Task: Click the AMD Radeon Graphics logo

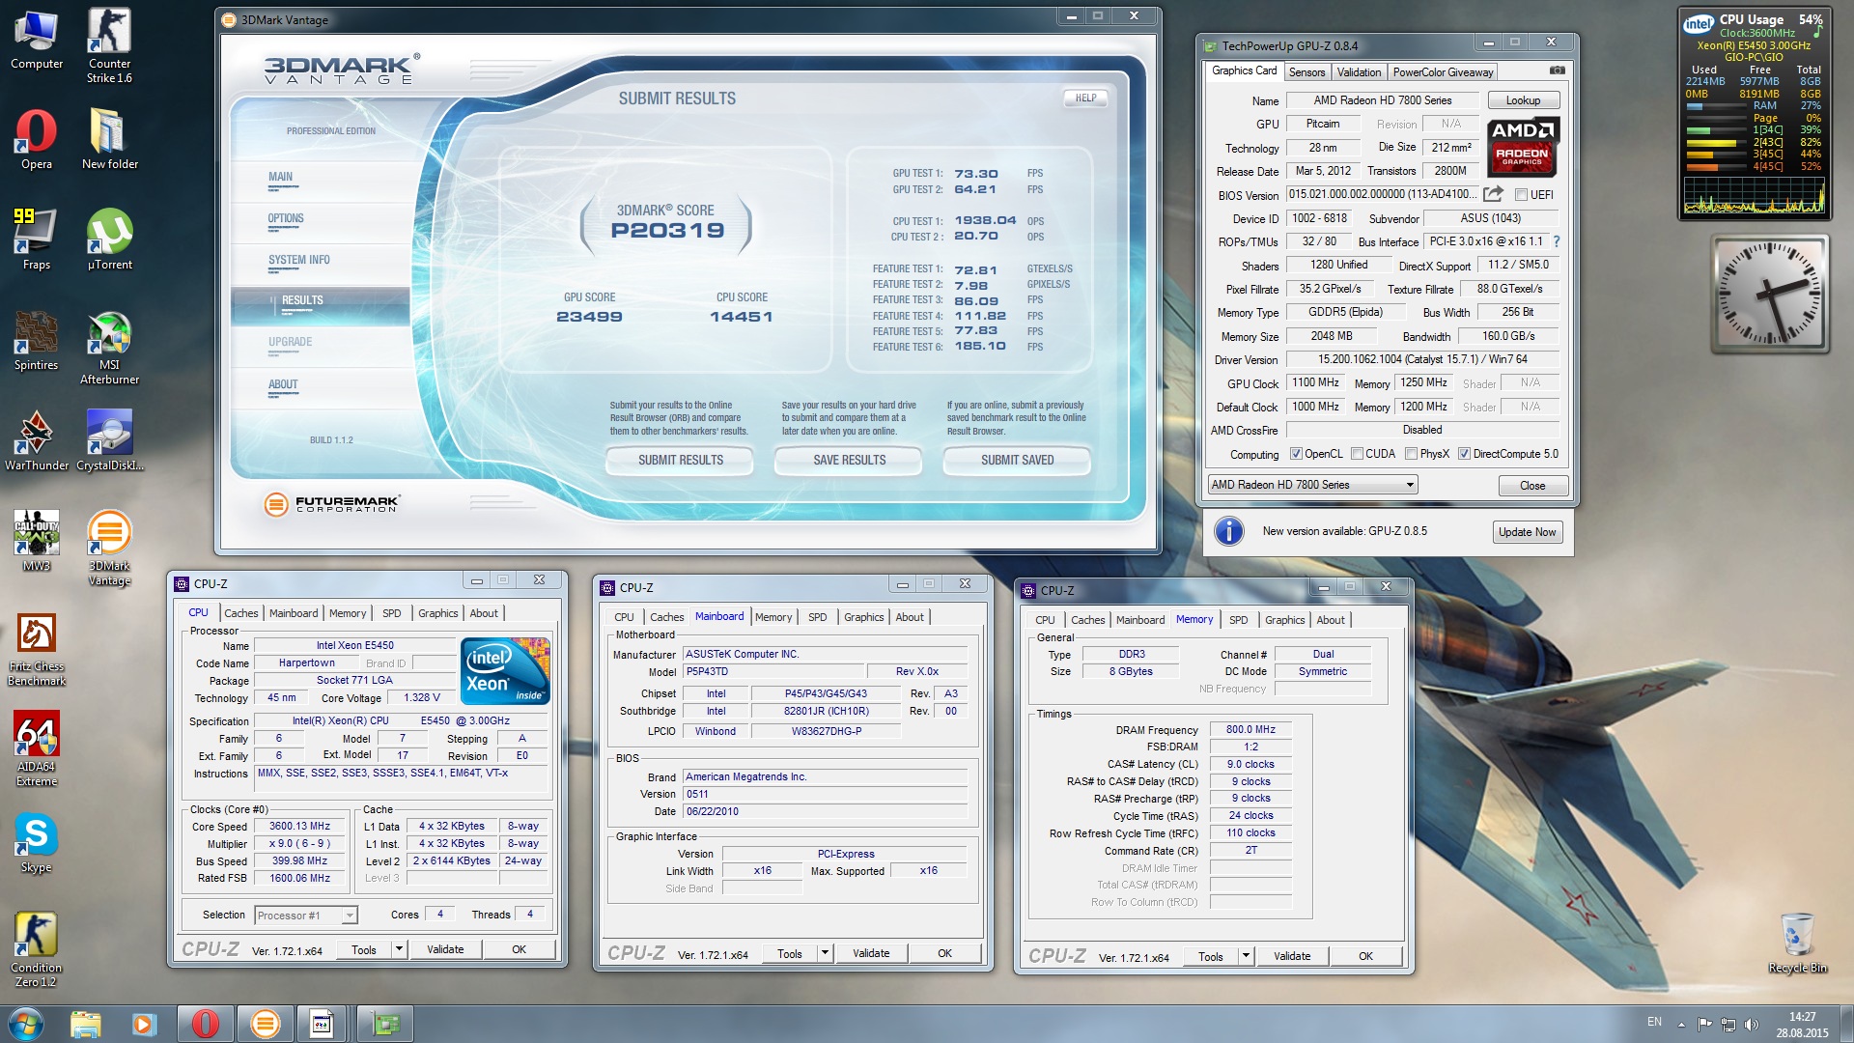Action: 1523,148
